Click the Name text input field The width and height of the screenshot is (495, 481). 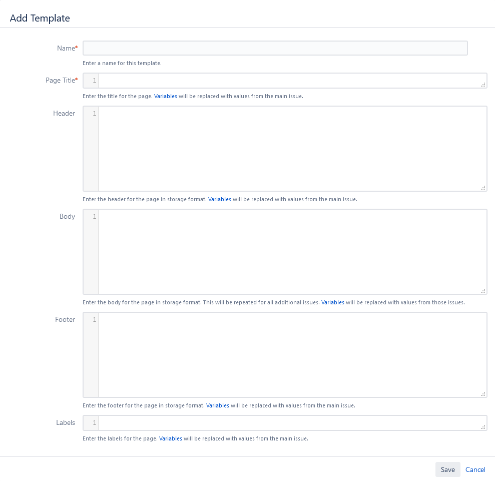(275, 48)
